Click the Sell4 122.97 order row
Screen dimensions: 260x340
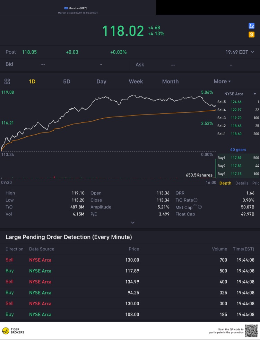point(238,110)
